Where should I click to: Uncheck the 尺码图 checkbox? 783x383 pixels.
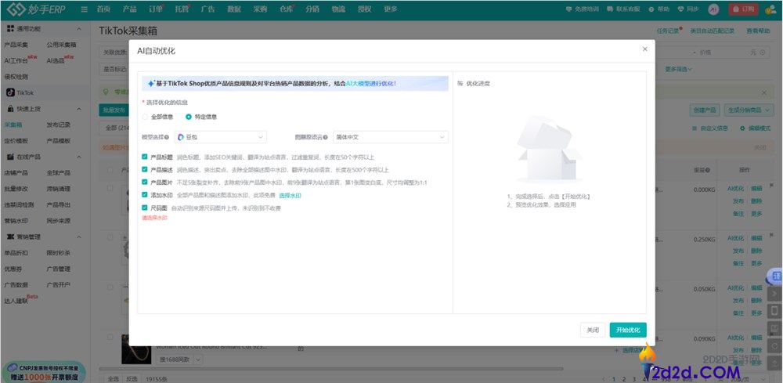145,208
